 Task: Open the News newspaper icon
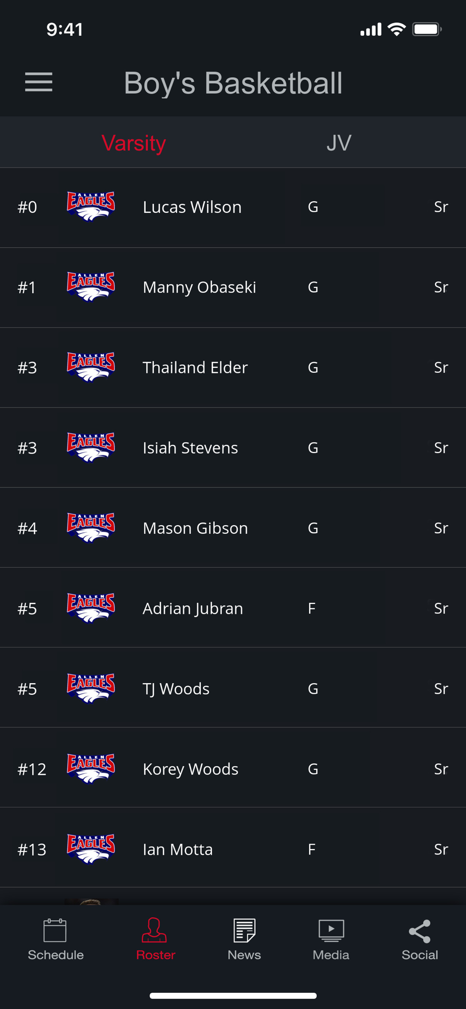[x=244, y=930]
